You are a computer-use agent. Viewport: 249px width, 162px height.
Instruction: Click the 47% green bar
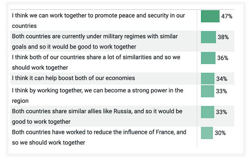click(x=210, y=16)
